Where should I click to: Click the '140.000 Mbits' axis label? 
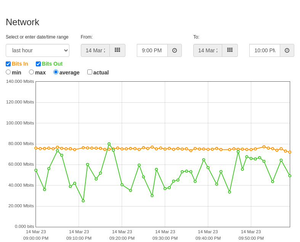tap(20, 81)
